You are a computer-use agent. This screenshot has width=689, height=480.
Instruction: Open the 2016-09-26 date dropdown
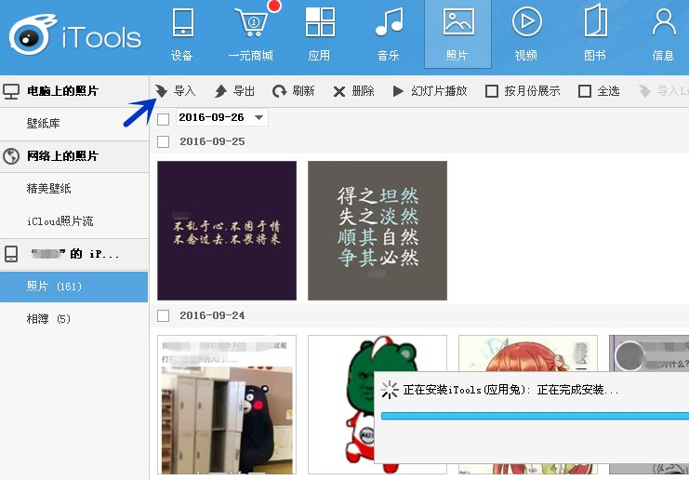[x=222, y=117]
